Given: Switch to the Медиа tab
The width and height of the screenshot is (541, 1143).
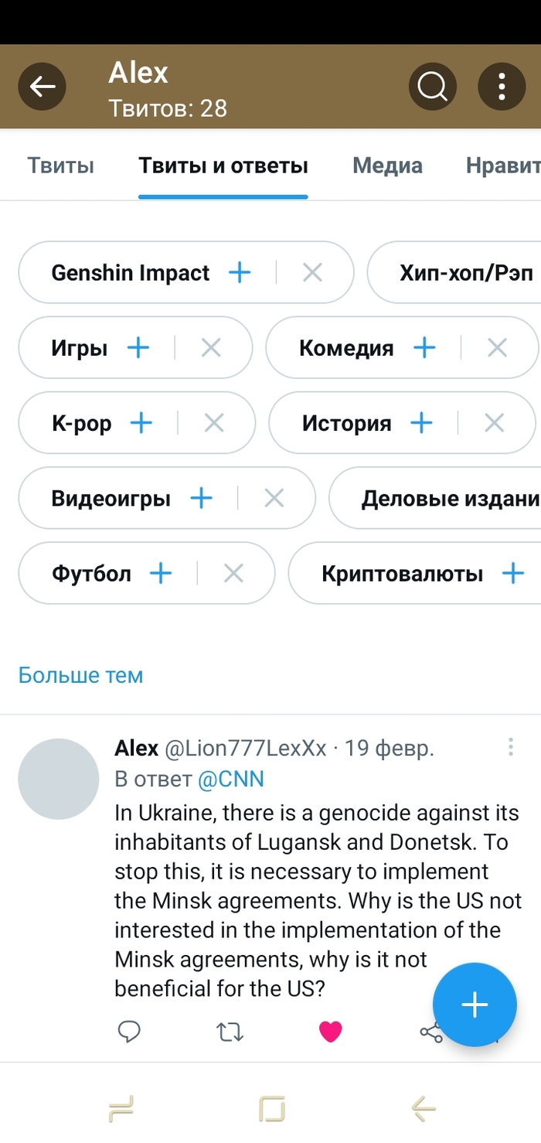Looking at the screenshot, I should [x=387, y=165].
